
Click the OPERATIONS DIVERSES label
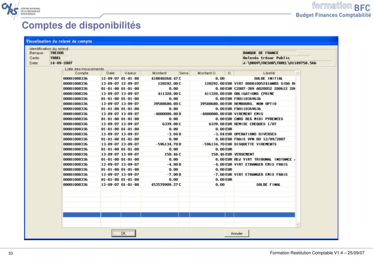tap(255, 134)
